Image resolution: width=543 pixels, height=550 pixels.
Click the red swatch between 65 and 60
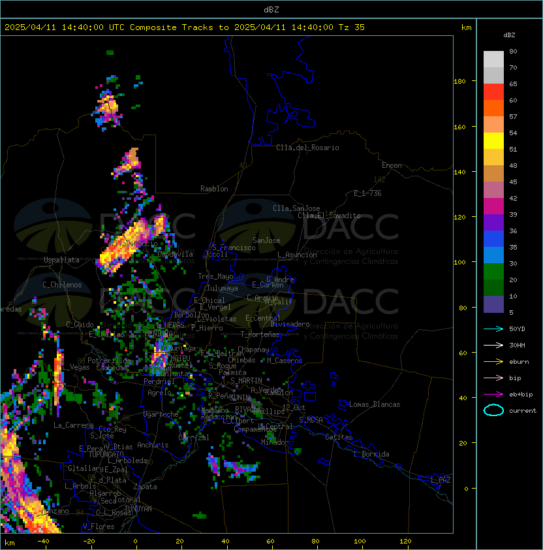[x=493, y=92]
